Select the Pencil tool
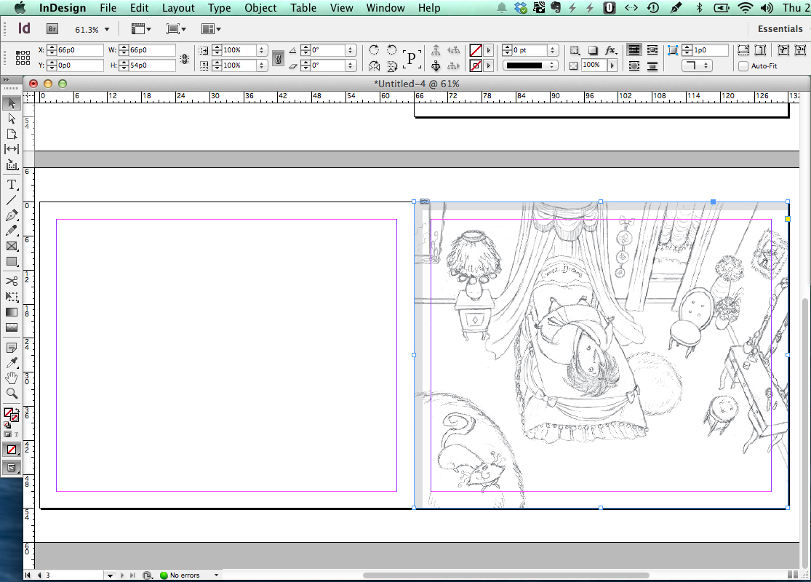The height and width of the screenshot is (582, 811). 12,231
